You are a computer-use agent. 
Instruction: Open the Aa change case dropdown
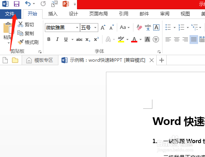[125, 27]
